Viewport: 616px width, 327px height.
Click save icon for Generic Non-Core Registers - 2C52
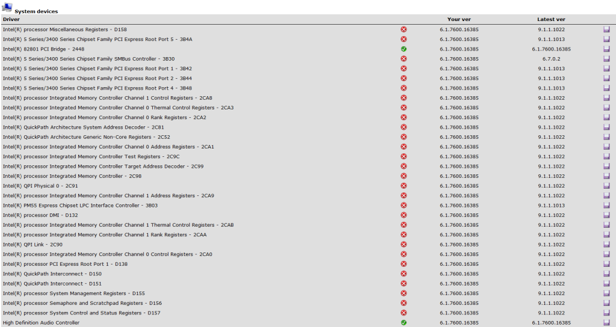click(x=606, y=137)
